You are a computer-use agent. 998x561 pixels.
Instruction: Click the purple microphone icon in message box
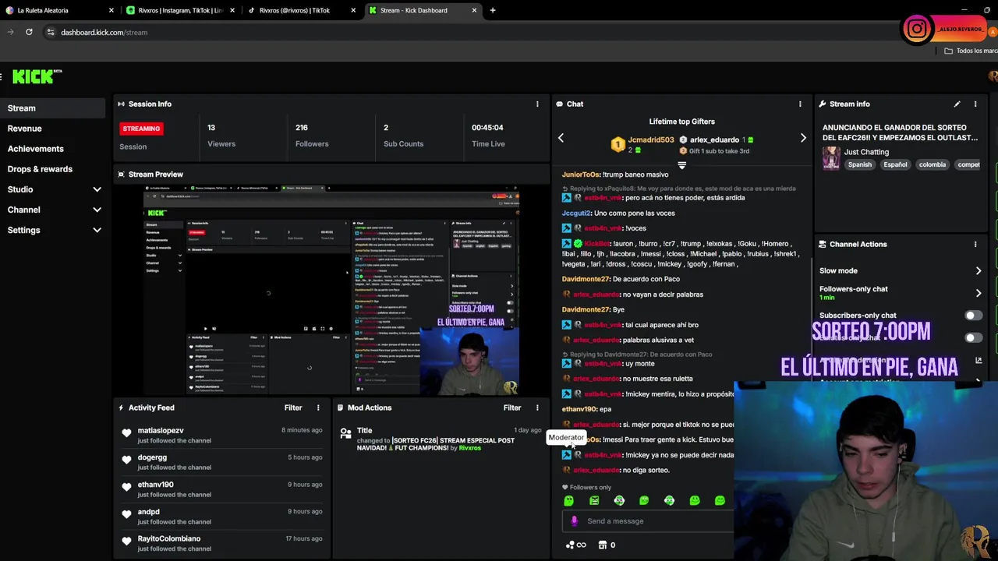pos(575,521)
